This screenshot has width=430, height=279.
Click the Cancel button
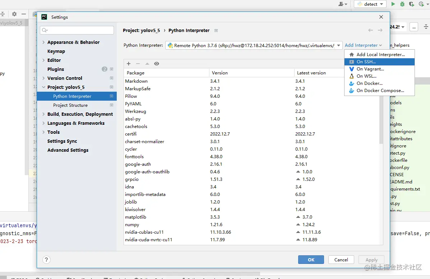pyautogui.click(x=341, y=260)
